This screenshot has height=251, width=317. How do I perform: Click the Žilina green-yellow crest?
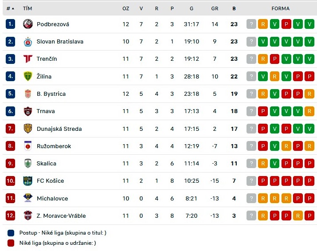point(28,76)
